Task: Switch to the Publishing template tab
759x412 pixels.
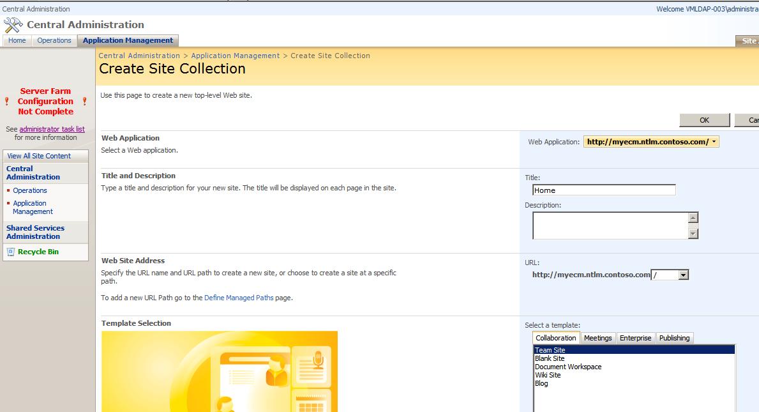Action: point(674,337)
